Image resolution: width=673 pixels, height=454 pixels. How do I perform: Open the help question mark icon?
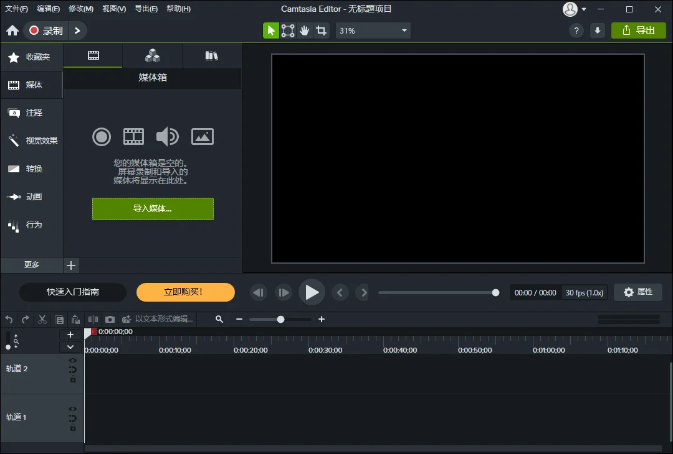576,30
